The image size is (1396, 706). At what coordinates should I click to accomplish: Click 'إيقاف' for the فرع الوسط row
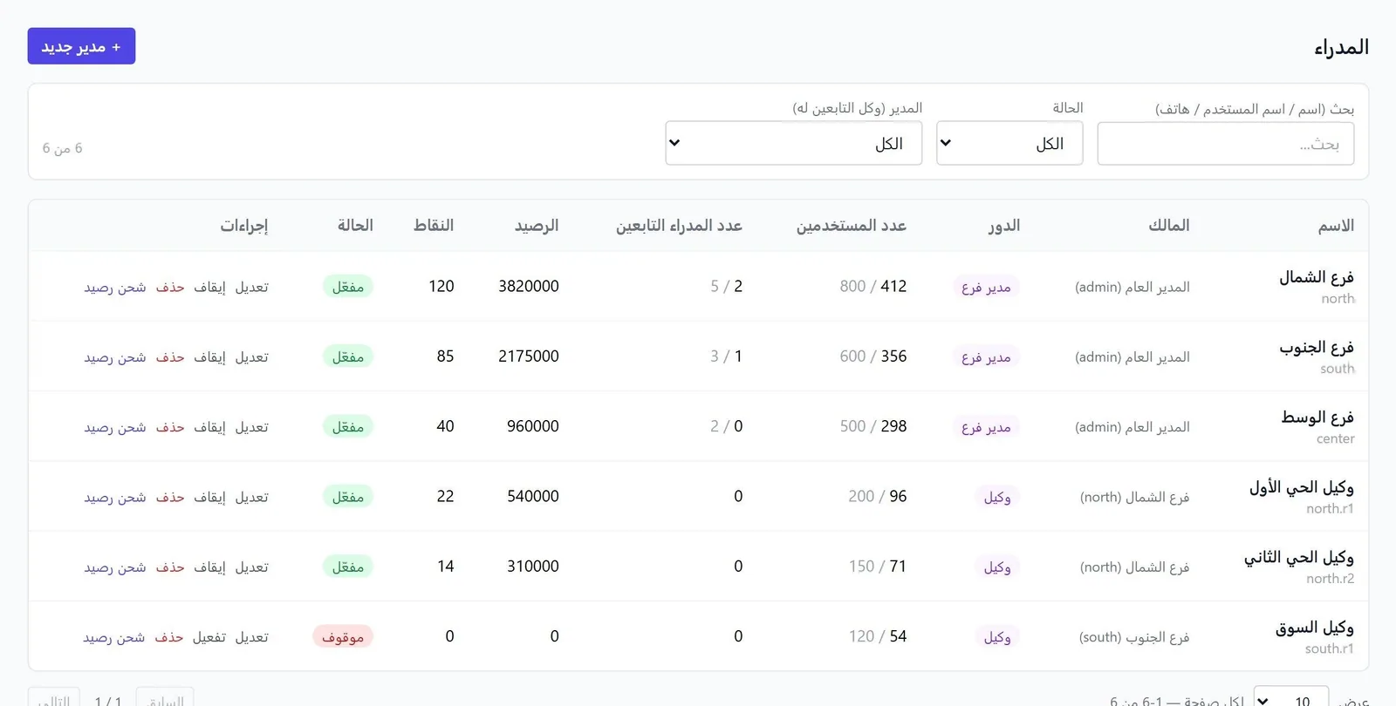[209, 427]
